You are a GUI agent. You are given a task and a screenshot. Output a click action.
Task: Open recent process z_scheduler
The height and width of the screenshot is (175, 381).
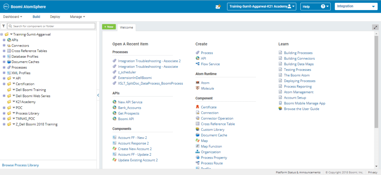(127, 72)
